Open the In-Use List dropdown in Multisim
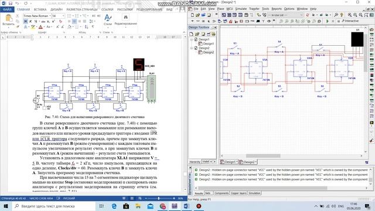 coord(285,15)
